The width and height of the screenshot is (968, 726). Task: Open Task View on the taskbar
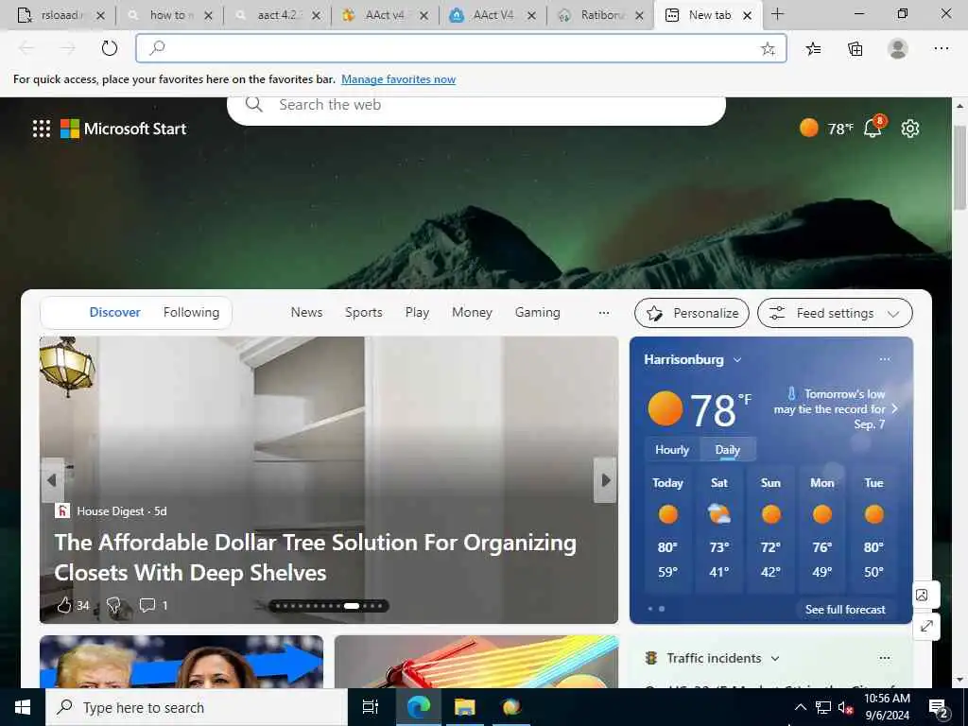(x=370, y=707)
